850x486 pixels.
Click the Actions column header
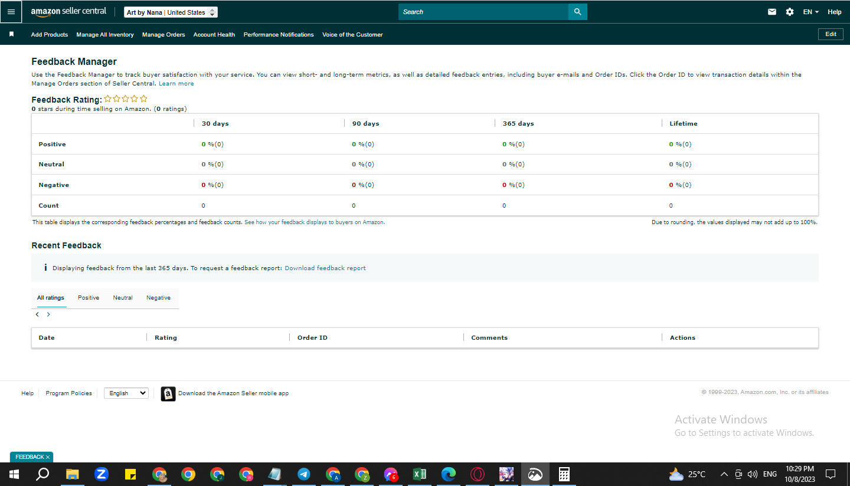coord(682,338)
